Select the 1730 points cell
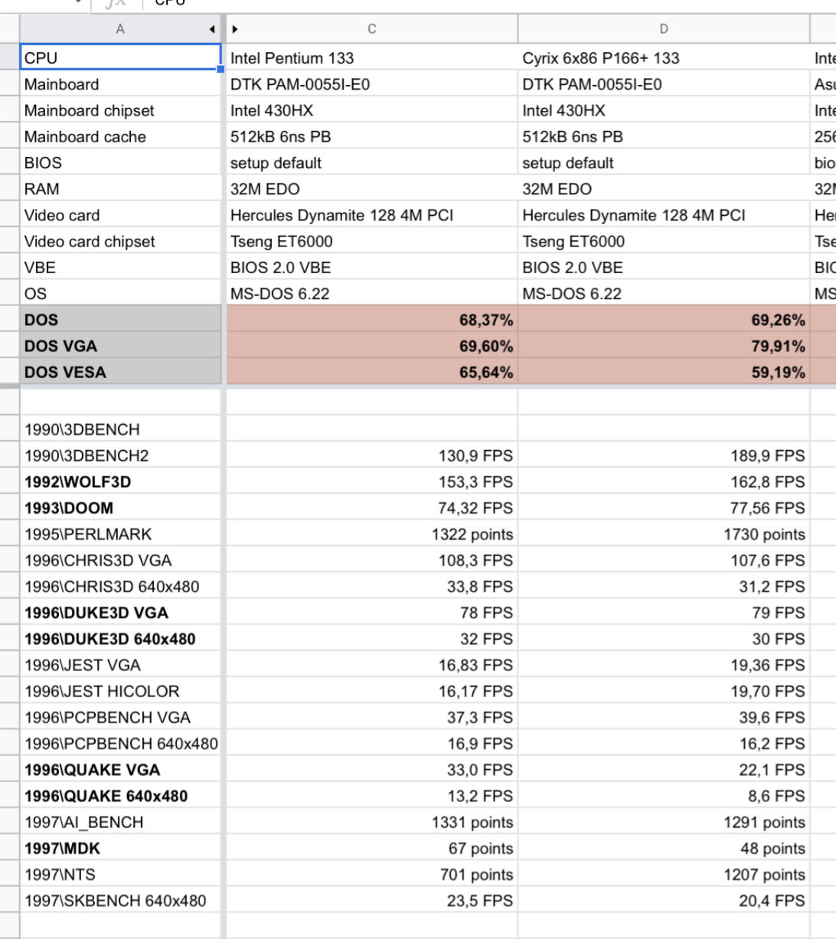 point(664,533)
